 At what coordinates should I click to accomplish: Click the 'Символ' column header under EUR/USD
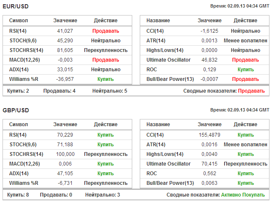(18, 21)
